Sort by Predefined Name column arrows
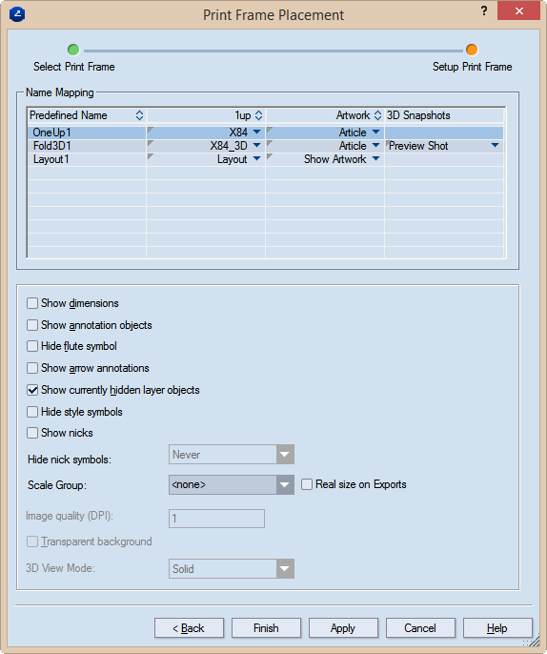 click(139, 115)
